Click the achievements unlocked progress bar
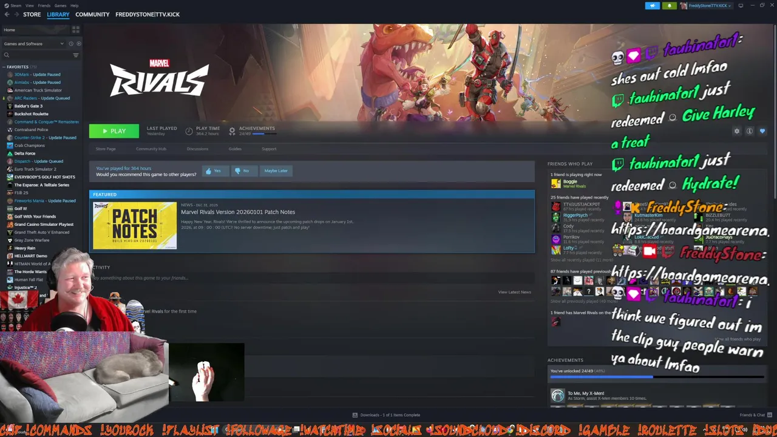This screenshot has height=437, width=777. pyautogui.click(x=657, y=377)
